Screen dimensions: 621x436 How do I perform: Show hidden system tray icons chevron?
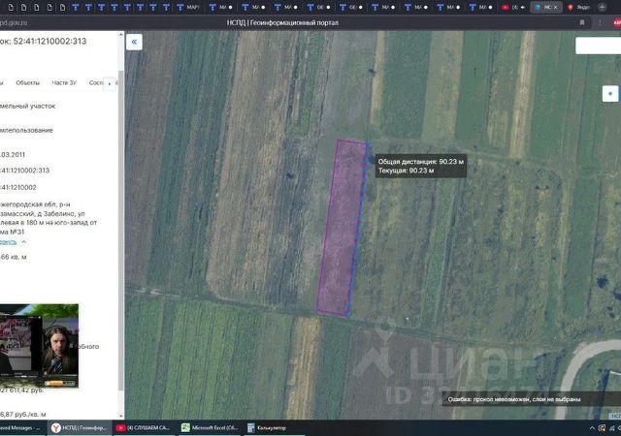(x=592, y=428)
